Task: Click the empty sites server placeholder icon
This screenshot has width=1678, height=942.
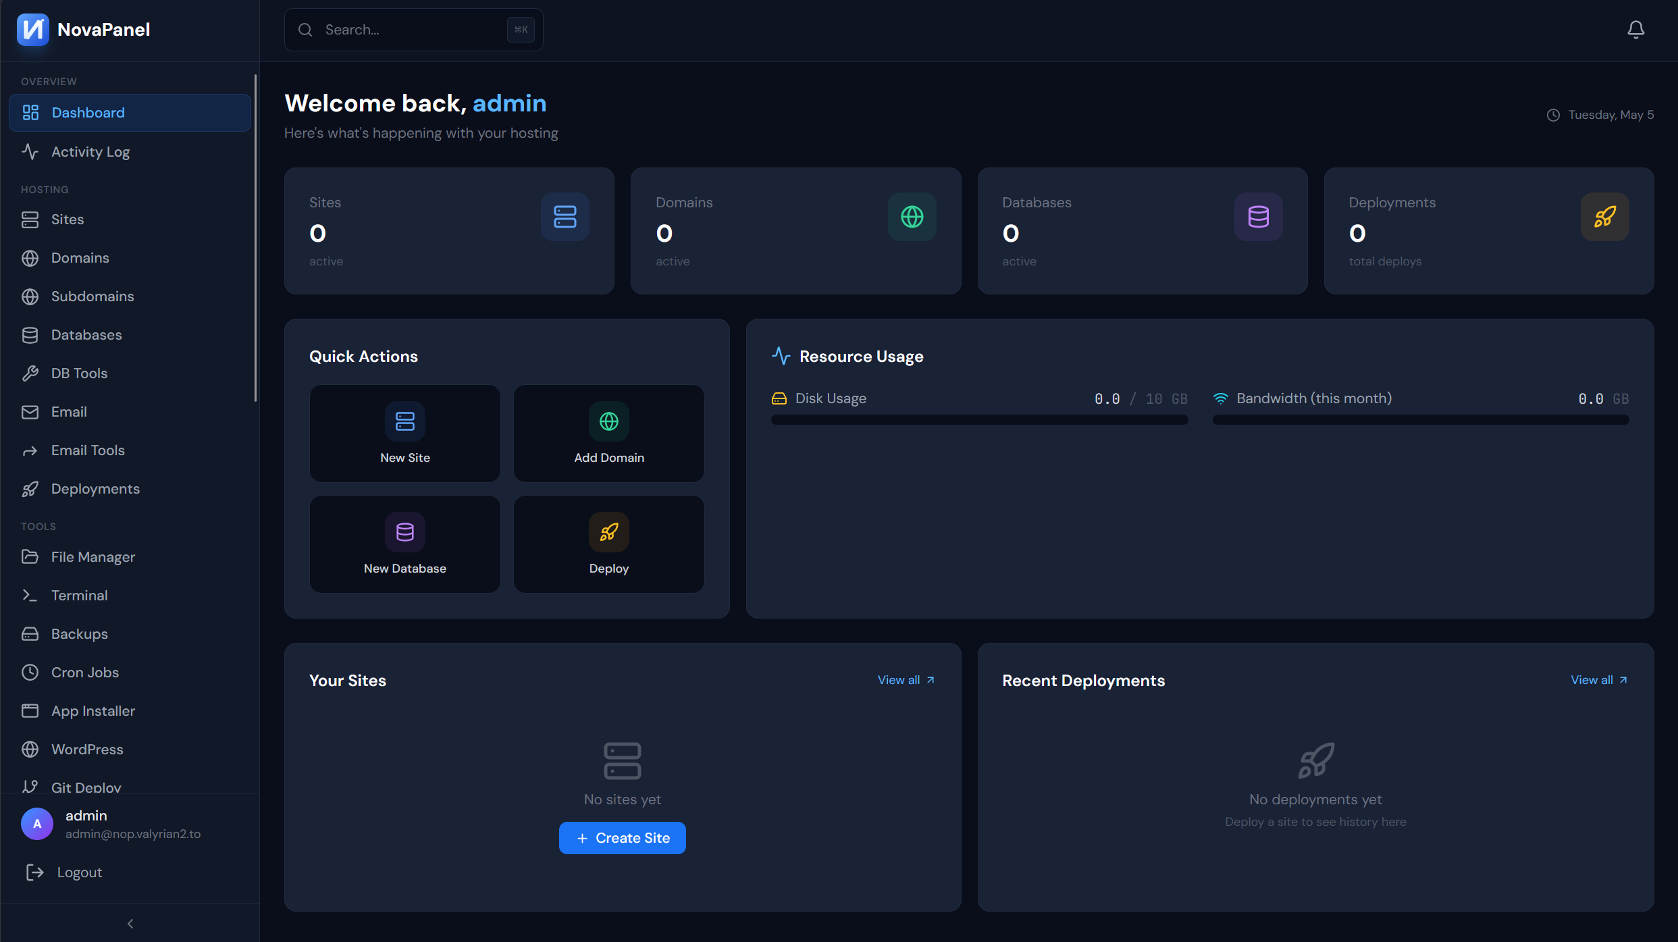Action: (x=623, y=761)
